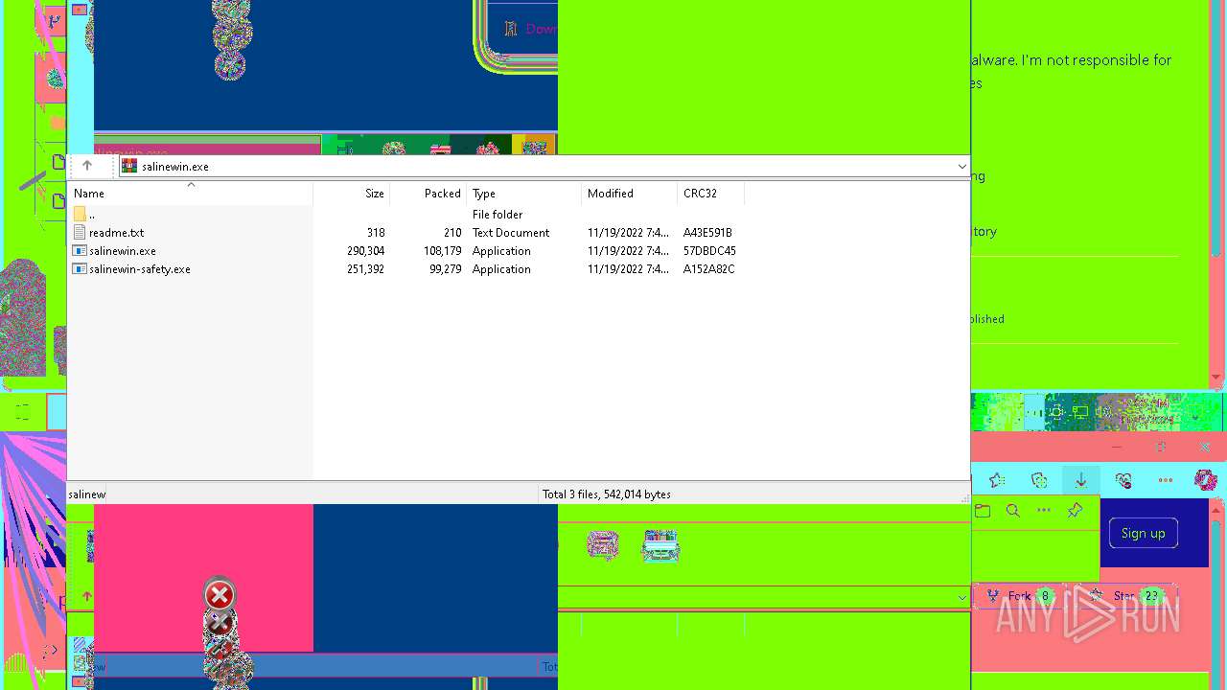Open browser downloads arrow icon

1081,480
